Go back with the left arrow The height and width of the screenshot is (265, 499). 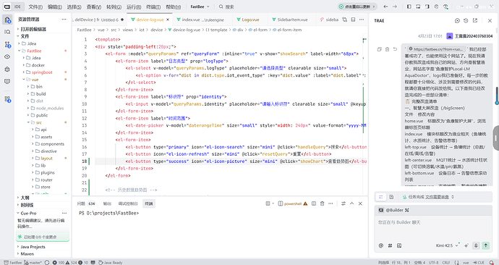385,7
